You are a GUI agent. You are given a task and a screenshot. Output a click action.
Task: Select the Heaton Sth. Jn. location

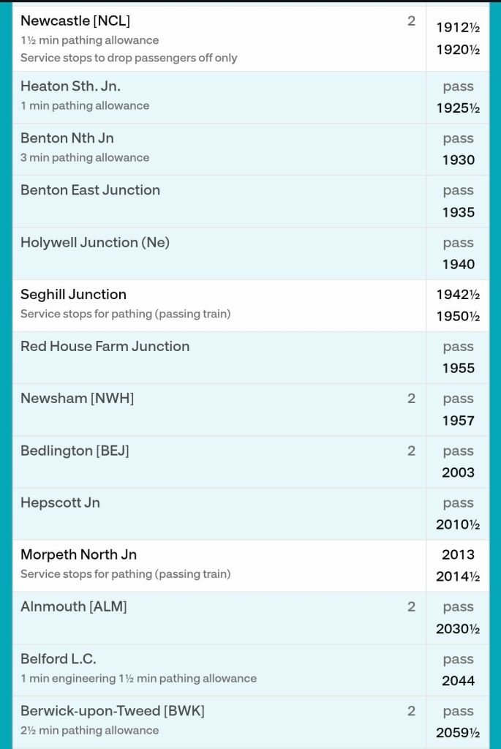(70, 86)
